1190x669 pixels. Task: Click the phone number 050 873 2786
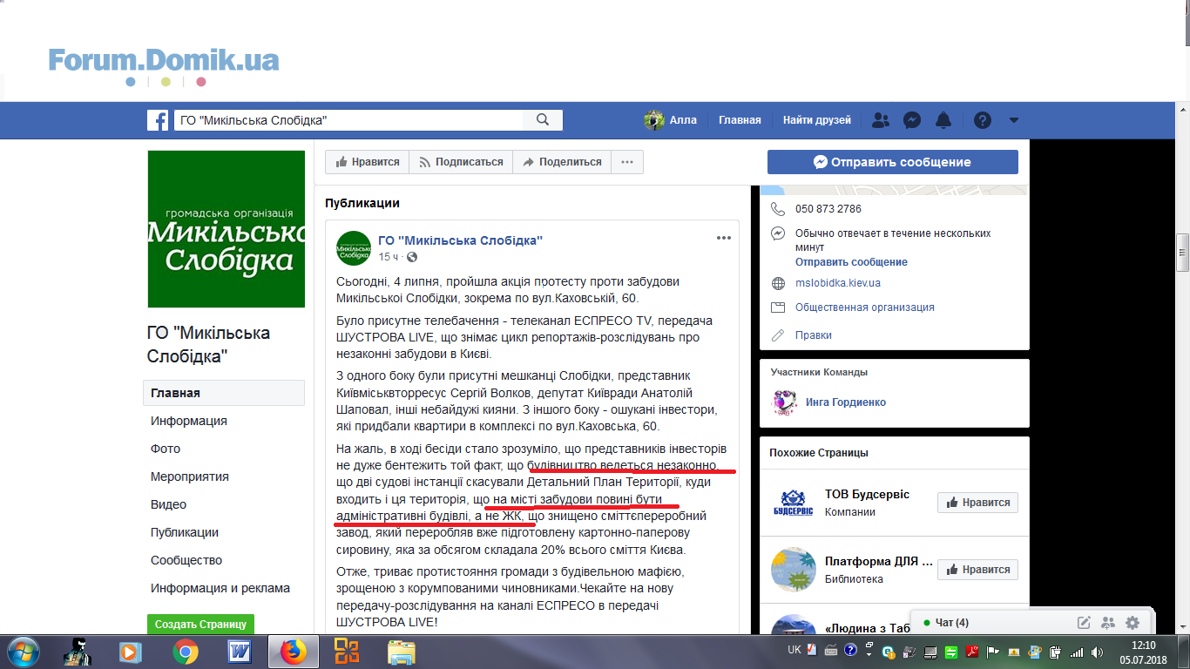(828, 209)
